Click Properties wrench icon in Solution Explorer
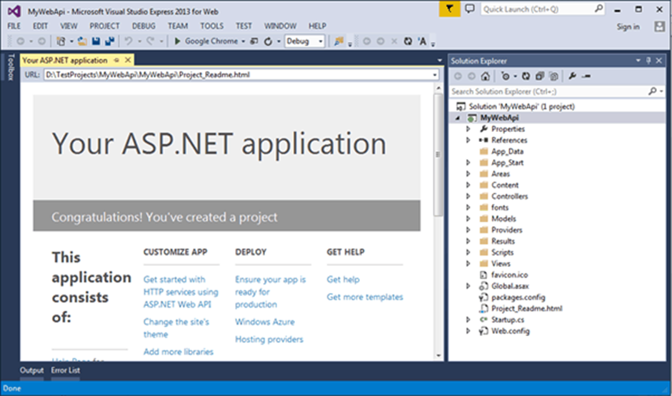The width and height of the screenshot is (672, 396). click(x=572, y=76)
